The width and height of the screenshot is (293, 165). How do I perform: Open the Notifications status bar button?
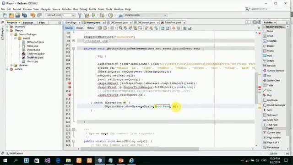[14, 154]
